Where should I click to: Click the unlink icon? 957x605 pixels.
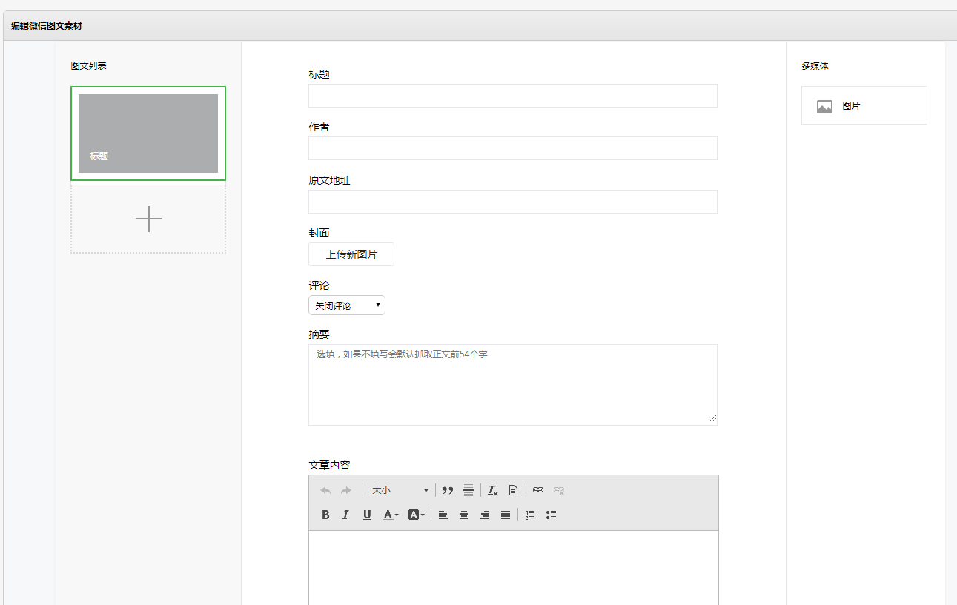(x=559, y=490)
